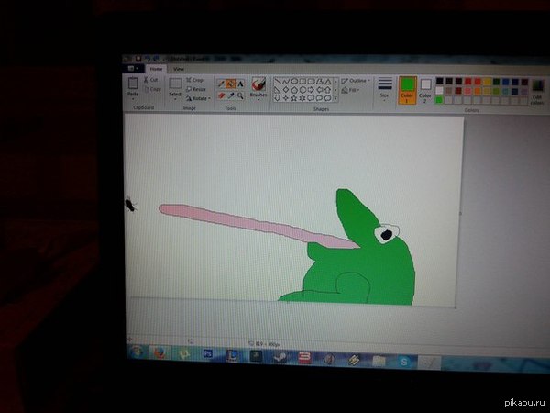This screenshot has height=413, width=550.
Task: Select the Fill with color bucket tool
Action: pos(231,84)
